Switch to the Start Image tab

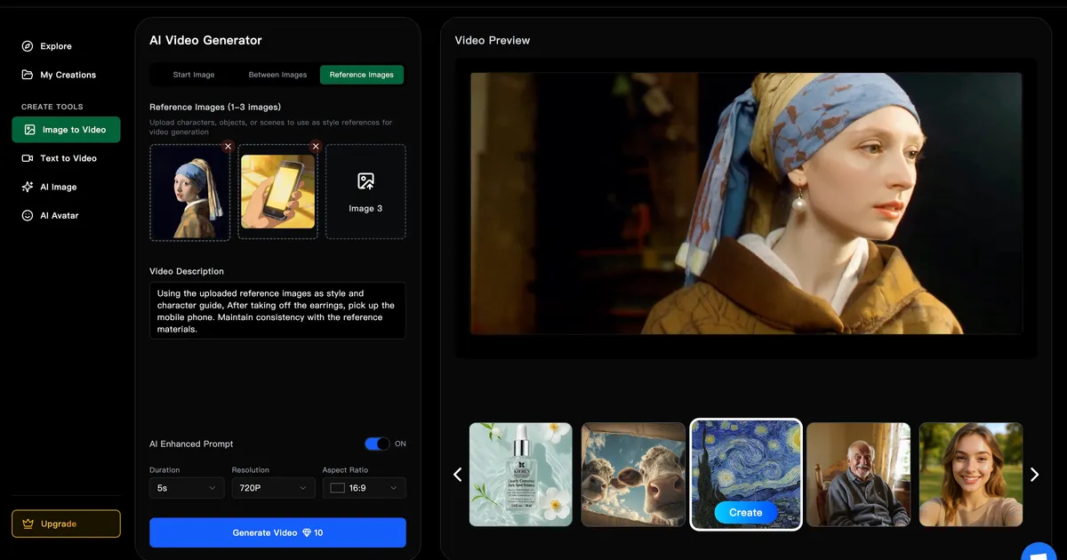click(193, 75)
